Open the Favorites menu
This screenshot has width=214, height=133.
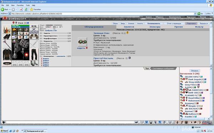tap(20, 5)
